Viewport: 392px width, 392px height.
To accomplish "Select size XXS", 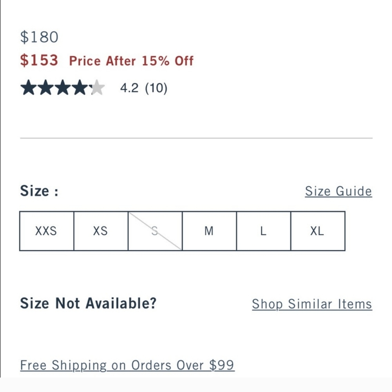I will tap(46, 231).
